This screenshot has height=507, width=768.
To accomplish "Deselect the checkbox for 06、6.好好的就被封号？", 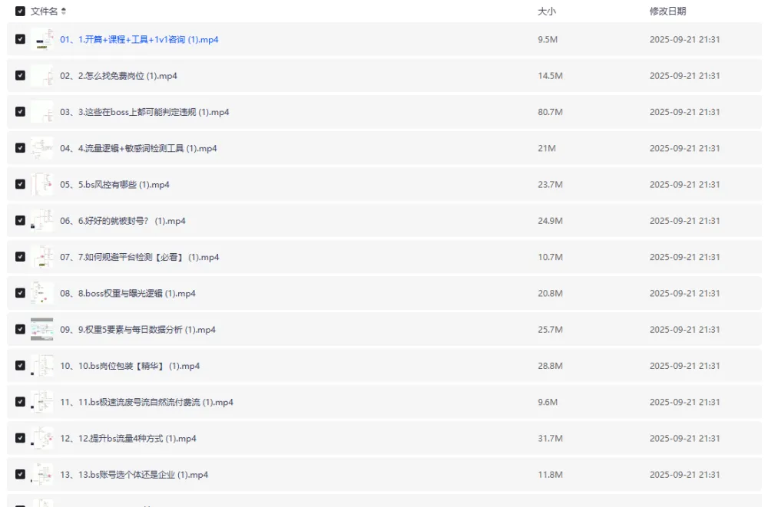I will (x=20, y=221).
